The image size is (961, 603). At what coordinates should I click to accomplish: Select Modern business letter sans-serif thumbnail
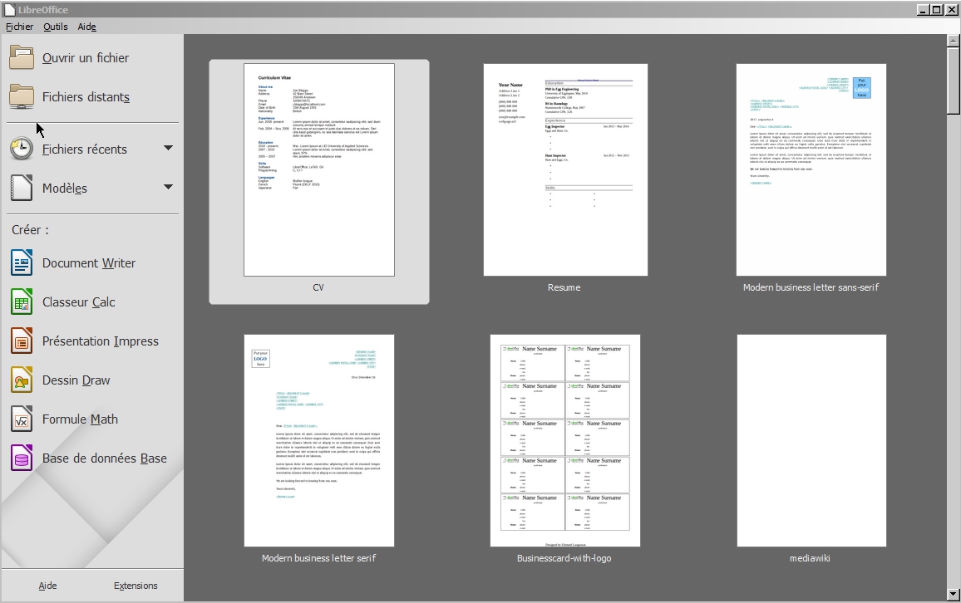(x=811, y=169)
